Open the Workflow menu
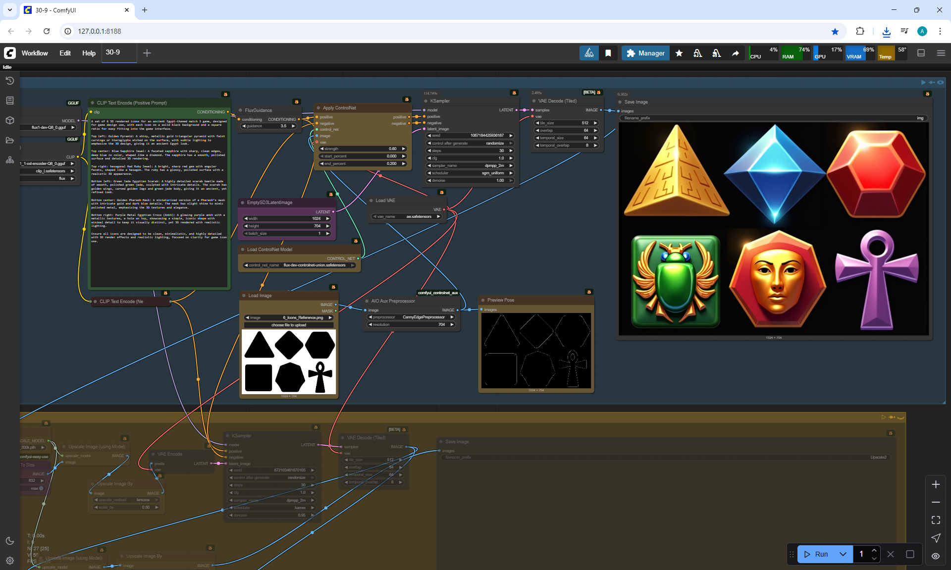Screen dimensions: 951x570 tap(35, 53)
